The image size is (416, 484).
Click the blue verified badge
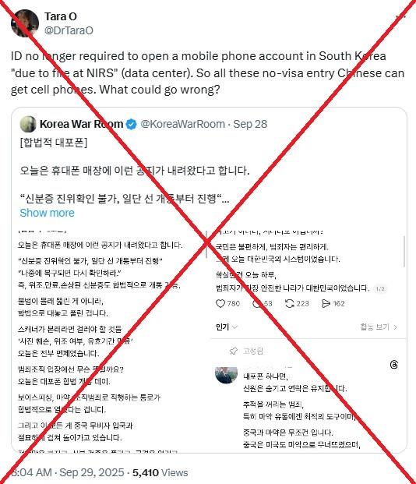132,125
